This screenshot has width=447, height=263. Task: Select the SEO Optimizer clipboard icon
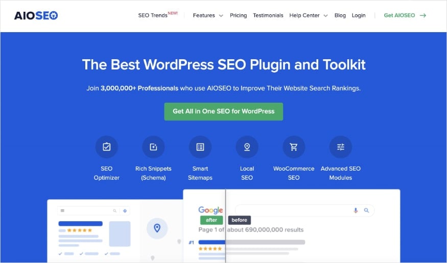[x=106, y=147]
